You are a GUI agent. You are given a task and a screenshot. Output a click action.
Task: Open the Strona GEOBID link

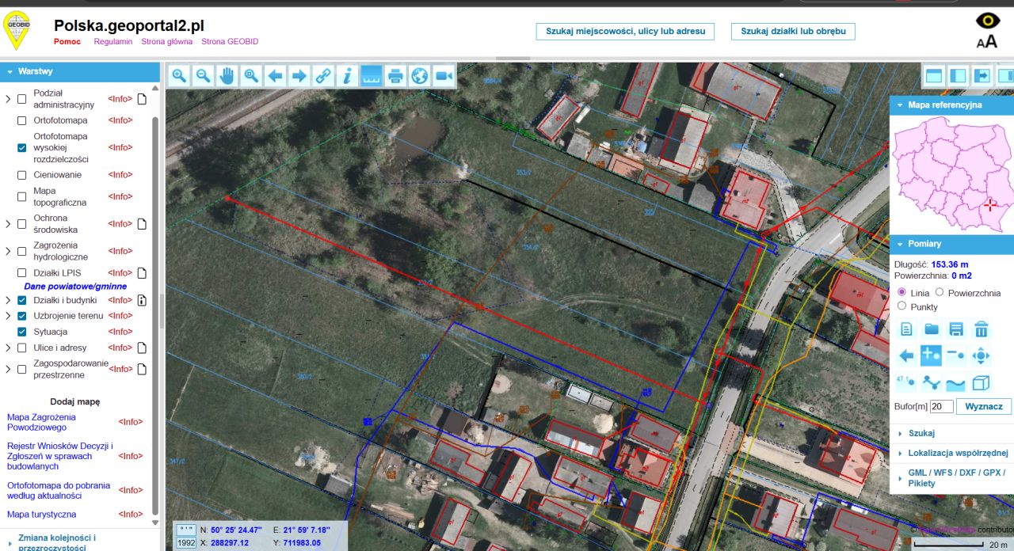230,41
